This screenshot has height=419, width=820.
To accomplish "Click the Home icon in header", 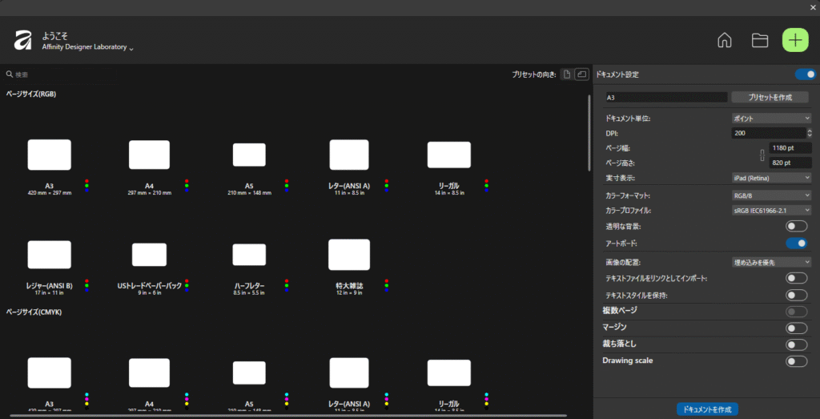I will click(x=725, y=40).
